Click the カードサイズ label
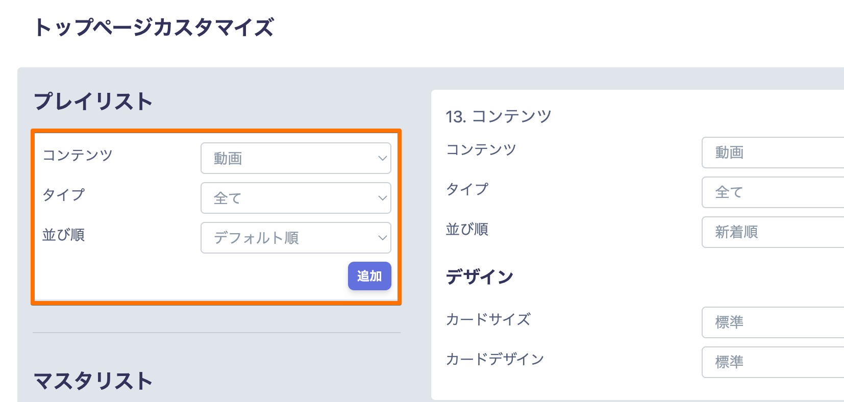This screenshot has width=844, height=402. (x=488, y=319)
